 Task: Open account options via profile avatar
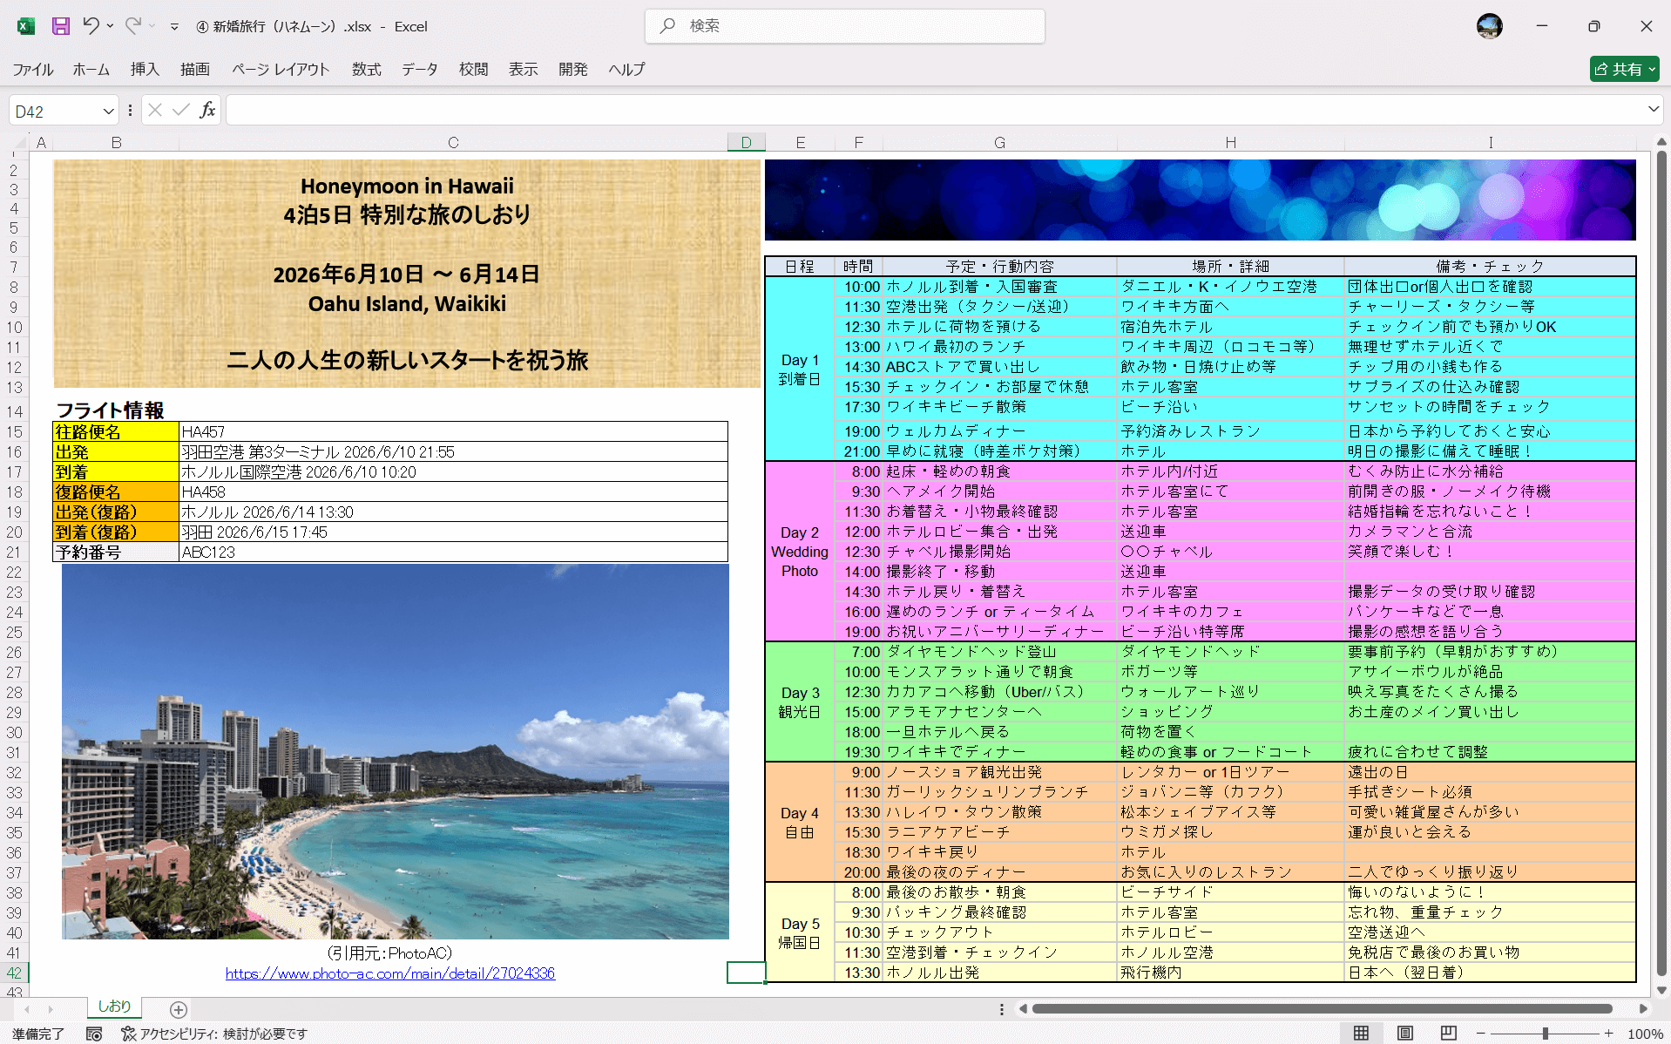(1489, 26)
